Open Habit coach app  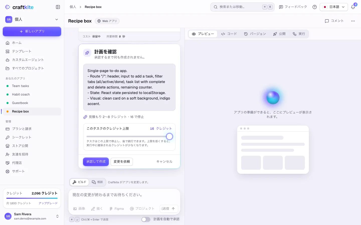pyautogui.click(x=32, y=94)
